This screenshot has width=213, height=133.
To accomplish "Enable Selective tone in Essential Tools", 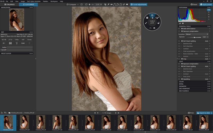I will point(181,44).
